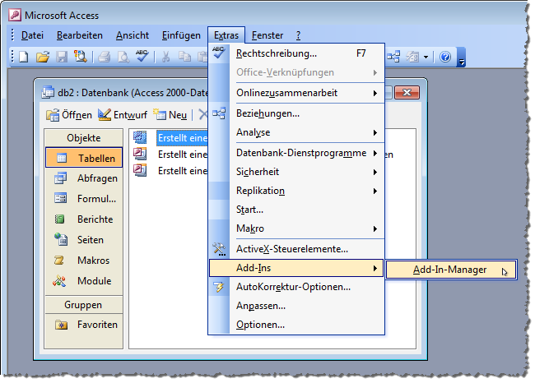Choose Start... in the Extras menu
This screenshot has width=535, height=383.
(296, 210)
